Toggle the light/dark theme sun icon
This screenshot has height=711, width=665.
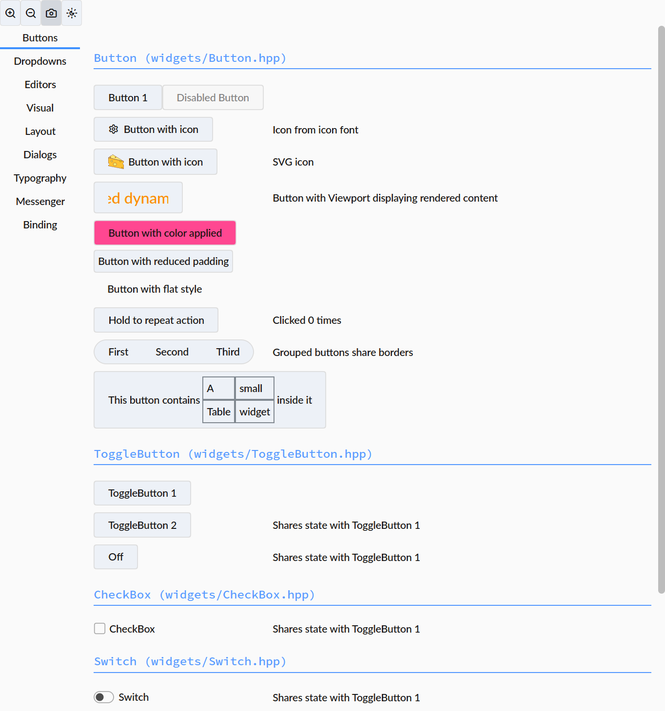pyautogui.click(x=72, y=13)
